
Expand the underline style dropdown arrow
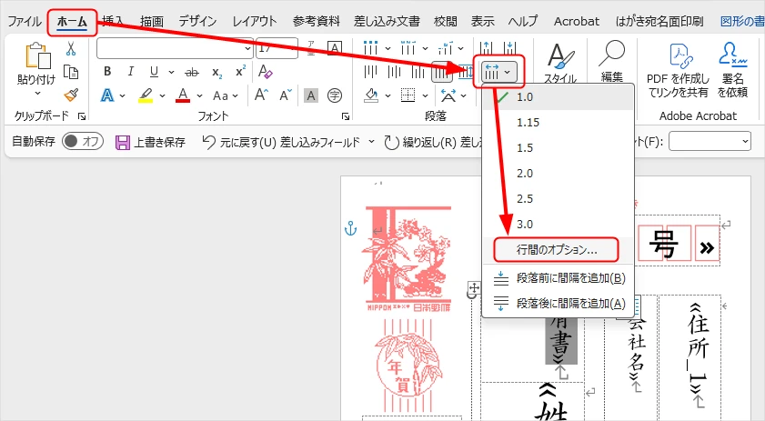point(171,72)
